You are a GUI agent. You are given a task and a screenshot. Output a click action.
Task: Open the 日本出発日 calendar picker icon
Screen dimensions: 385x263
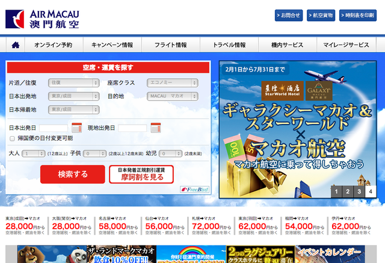(76, 128)
